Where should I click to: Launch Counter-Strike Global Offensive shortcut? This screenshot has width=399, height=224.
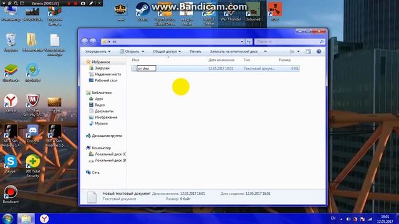coord(165,13)
